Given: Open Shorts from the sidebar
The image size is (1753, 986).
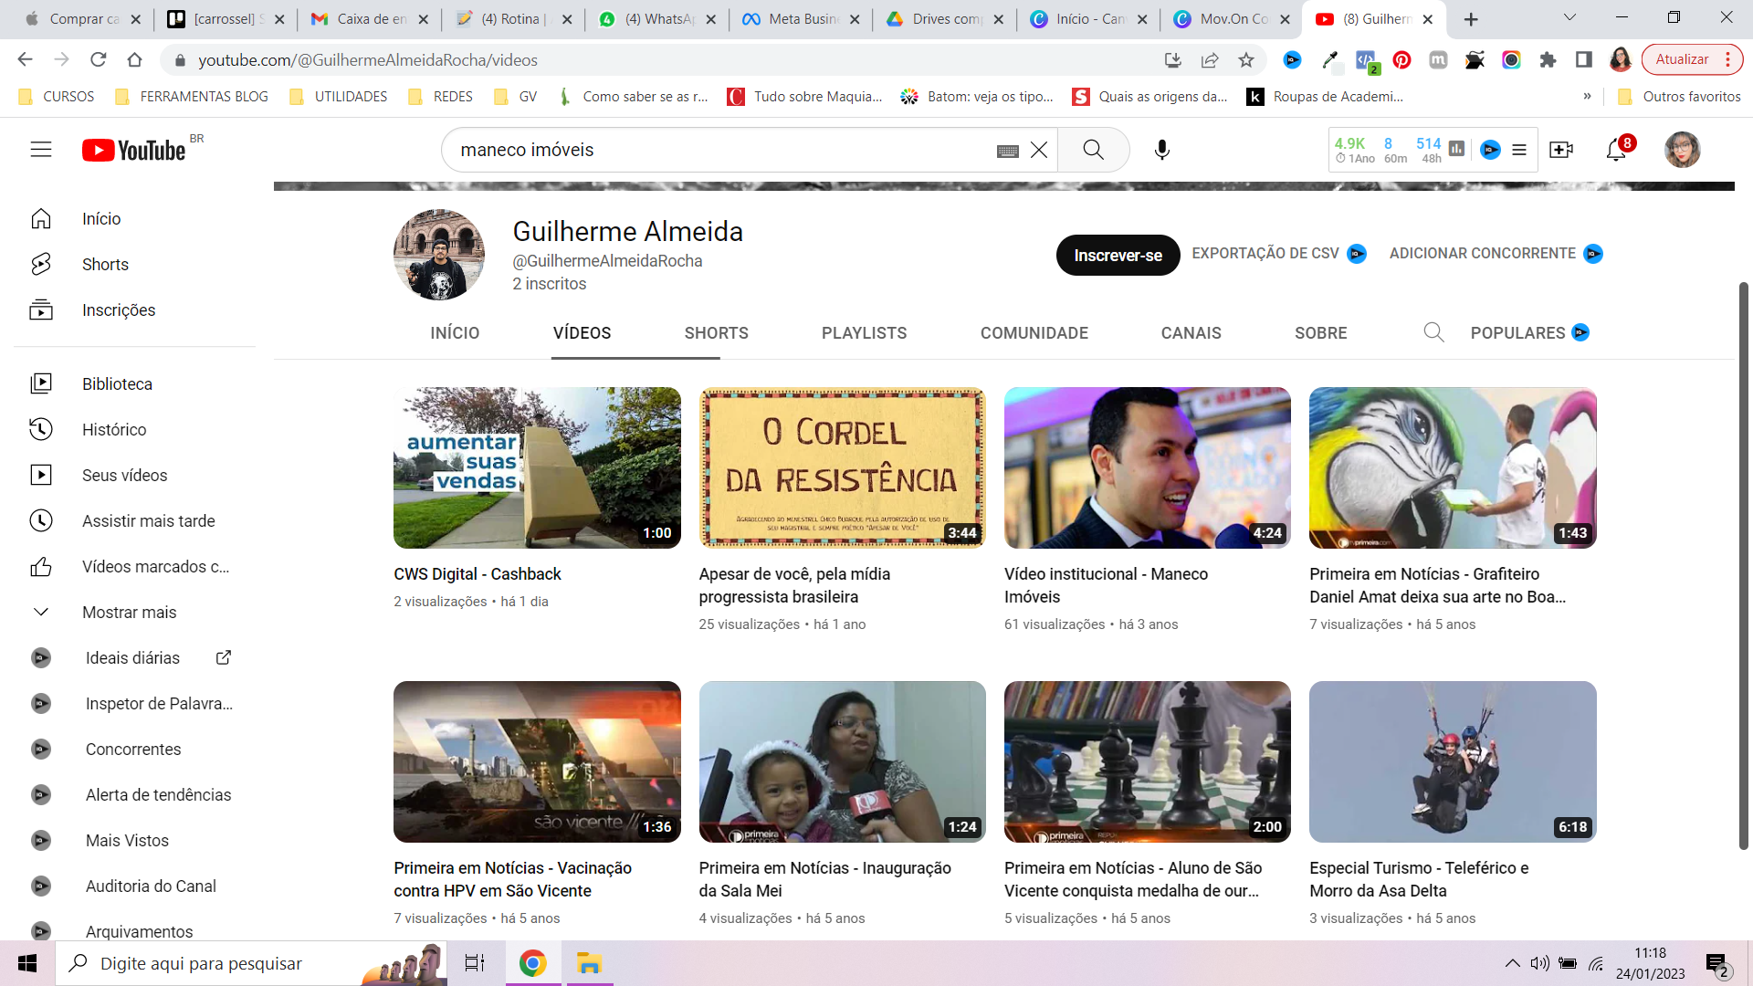Looking at the screenshot, I should pos(105,265).
